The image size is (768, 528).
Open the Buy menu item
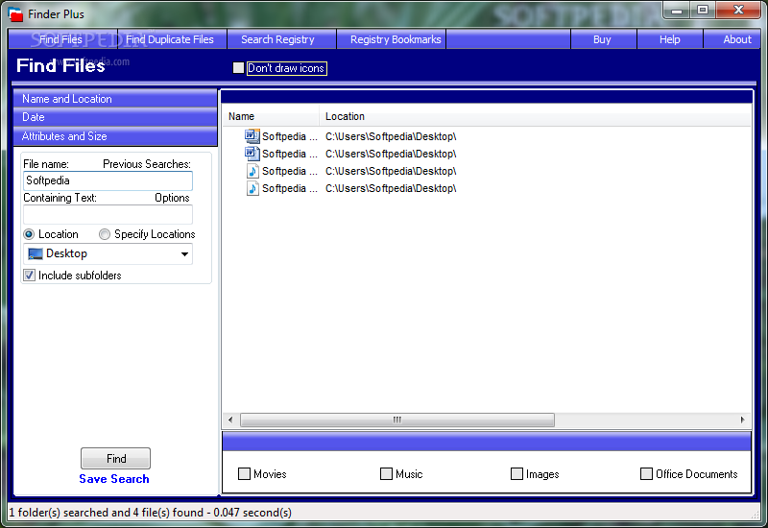[x=604, y=39]
